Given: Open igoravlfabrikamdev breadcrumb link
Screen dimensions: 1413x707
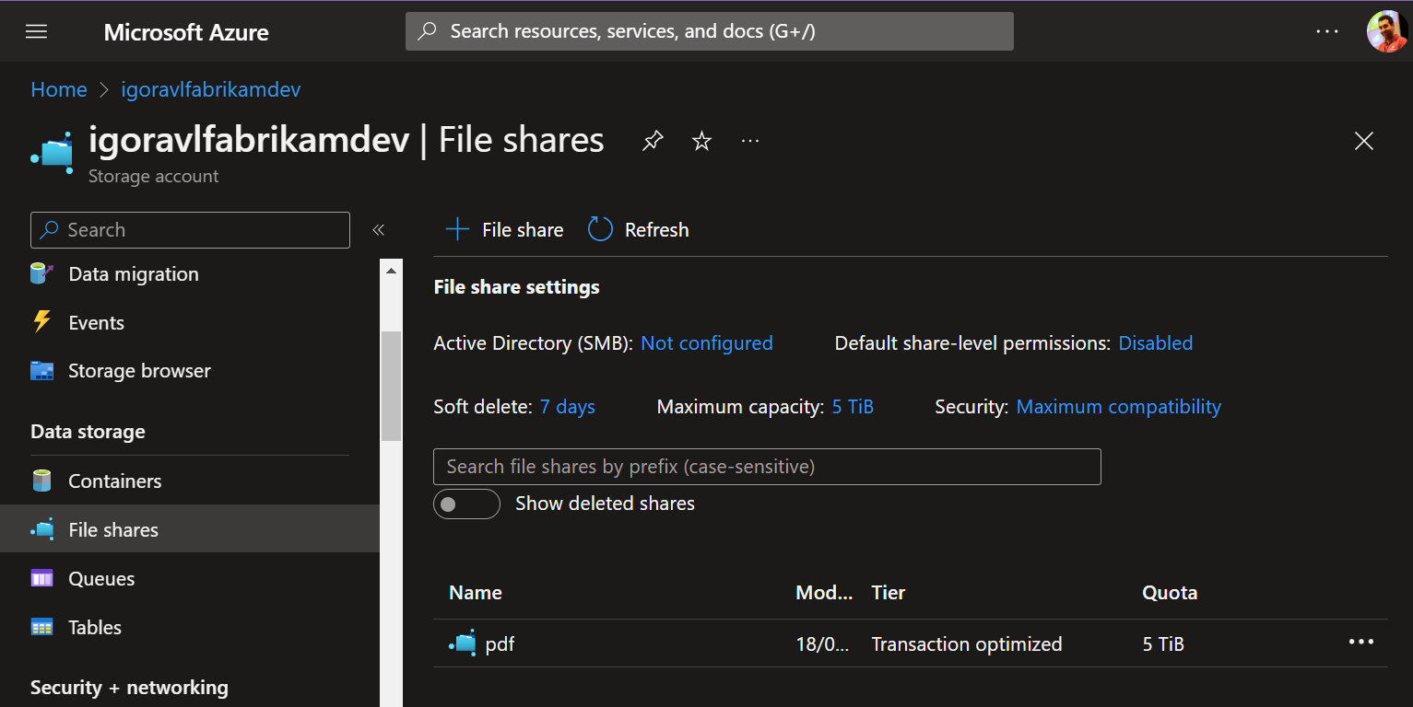Looking at the screenshot, I should [211, 89].
